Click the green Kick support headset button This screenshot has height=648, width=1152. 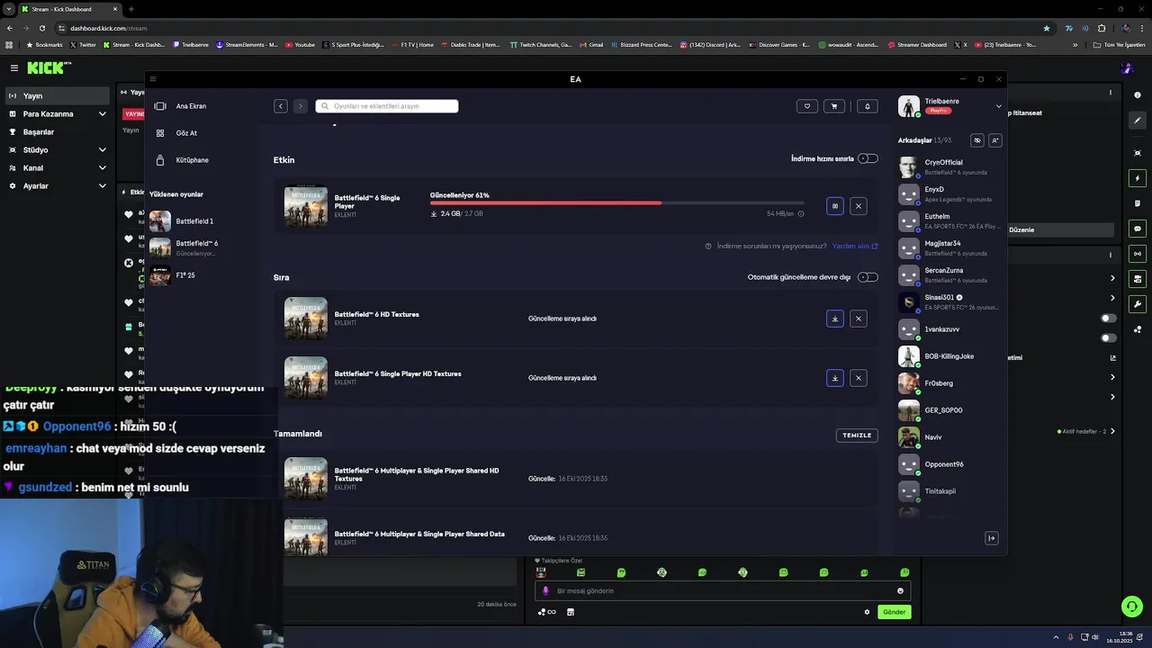1132,607
